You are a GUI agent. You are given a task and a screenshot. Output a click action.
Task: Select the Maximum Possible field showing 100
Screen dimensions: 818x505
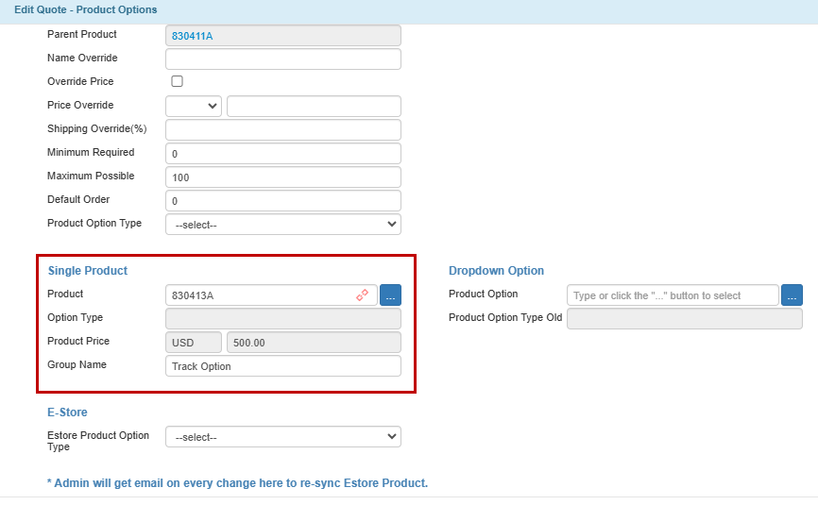point(283,177)
